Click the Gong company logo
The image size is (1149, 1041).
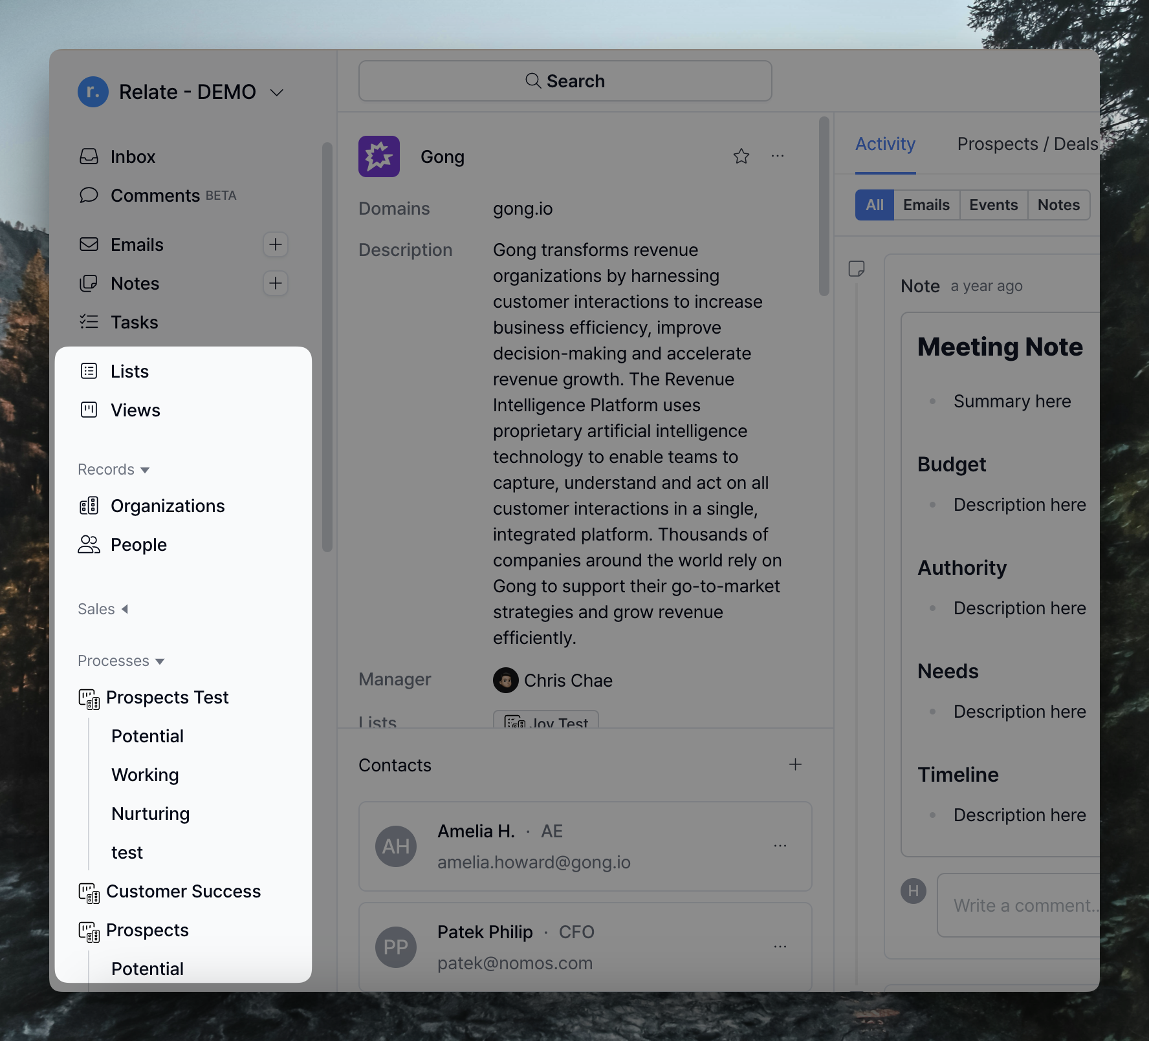click(x=379, y=156)
